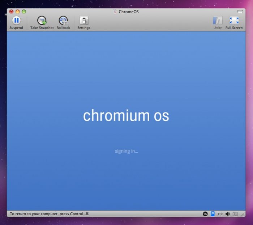Click the sound speaker status icon

(x=227, y=214)
